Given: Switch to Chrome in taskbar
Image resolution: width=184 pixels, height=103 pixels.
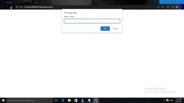Looking at the screenshot, I should click(96, 100).
